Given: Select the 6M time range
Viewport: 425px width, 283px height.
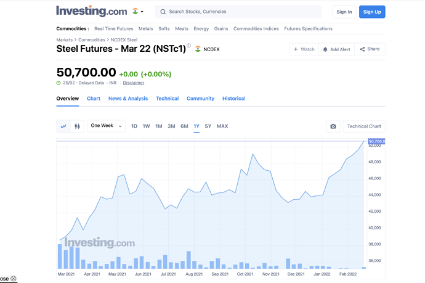Looking at the screenshot, I should (184, 126).
